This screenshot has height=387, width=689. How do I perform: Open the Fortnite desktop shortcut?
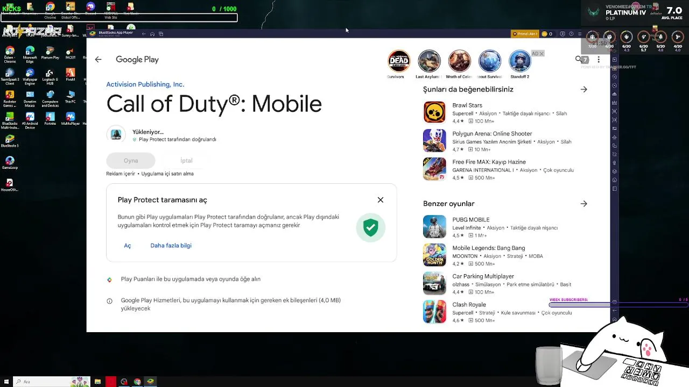(50, 119)
